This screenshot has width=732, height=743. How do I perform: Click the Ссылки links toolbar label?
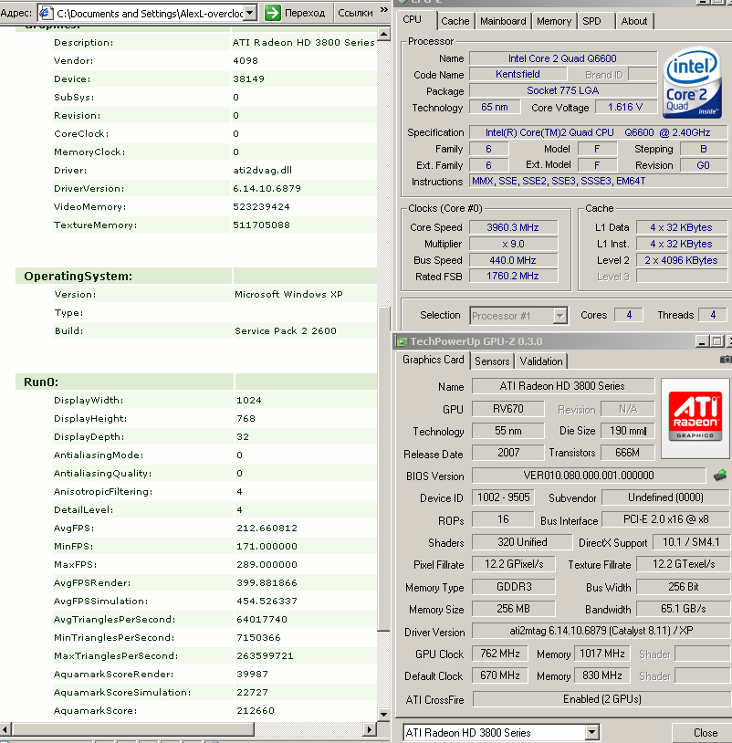(x=355, y=13)
